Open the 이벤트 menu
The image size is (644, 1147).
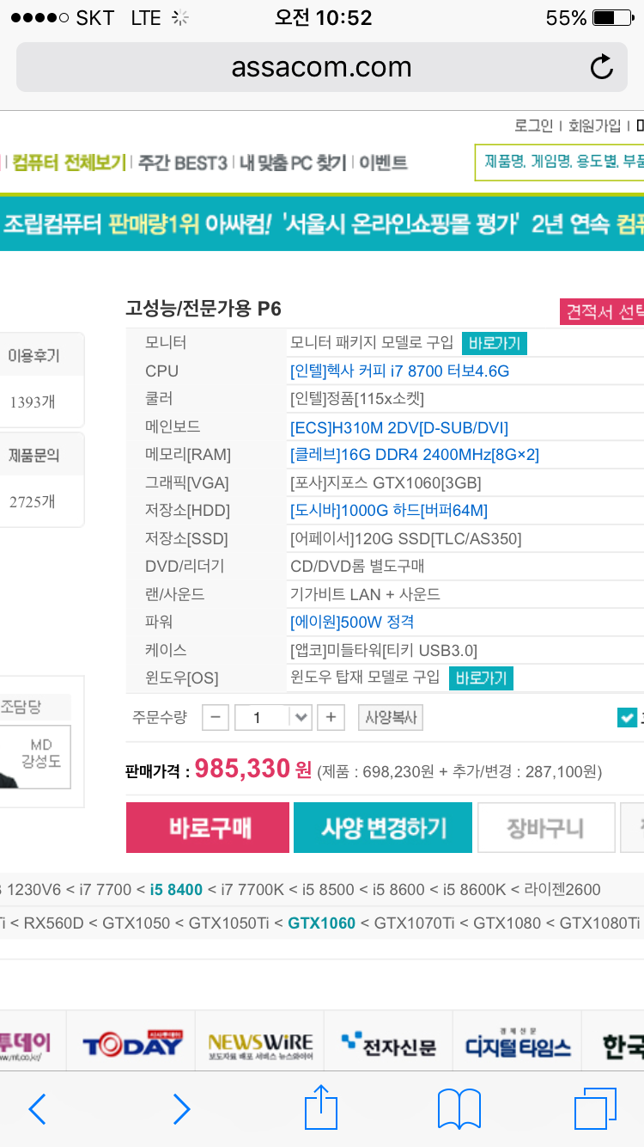[x=383, y=163]
